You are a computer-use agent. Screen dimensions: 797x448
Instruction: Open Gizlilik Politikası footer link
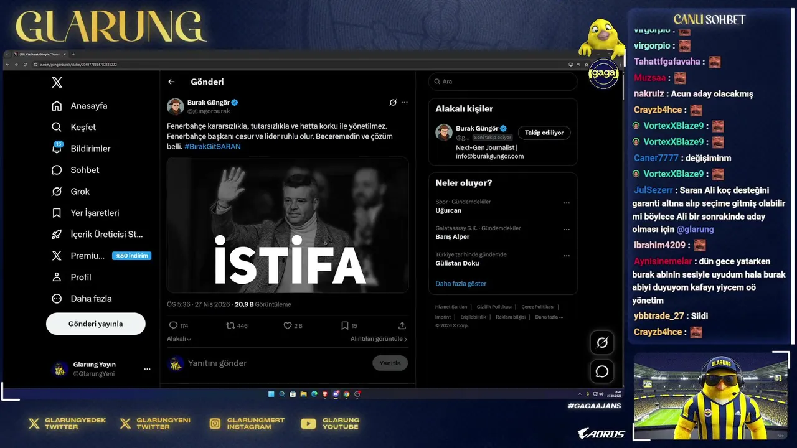pyautogui.click(x=494, y=307)
